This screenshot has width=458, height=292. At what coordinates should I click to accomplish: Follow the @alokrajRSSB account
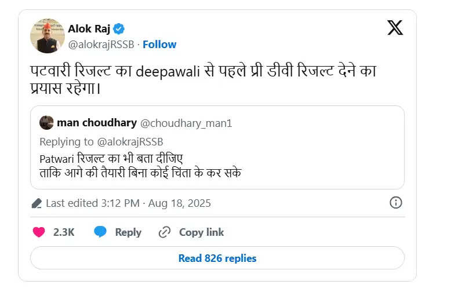(159, 45)
